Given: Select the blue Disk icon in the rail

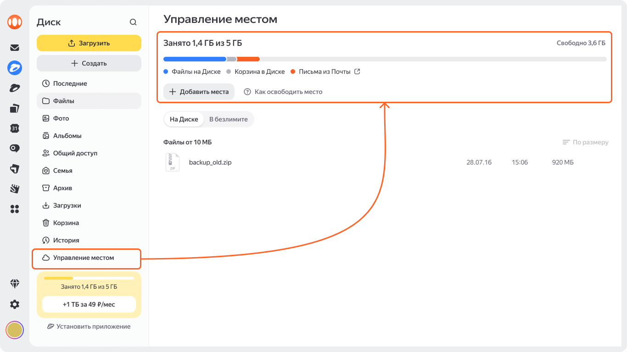Looking at the screenshot, I should tap(15, 68).
